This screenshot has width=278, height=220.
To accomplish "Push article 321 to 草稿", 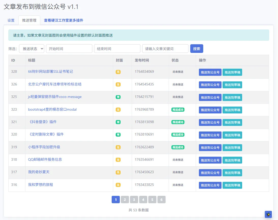I will (232, 122).
